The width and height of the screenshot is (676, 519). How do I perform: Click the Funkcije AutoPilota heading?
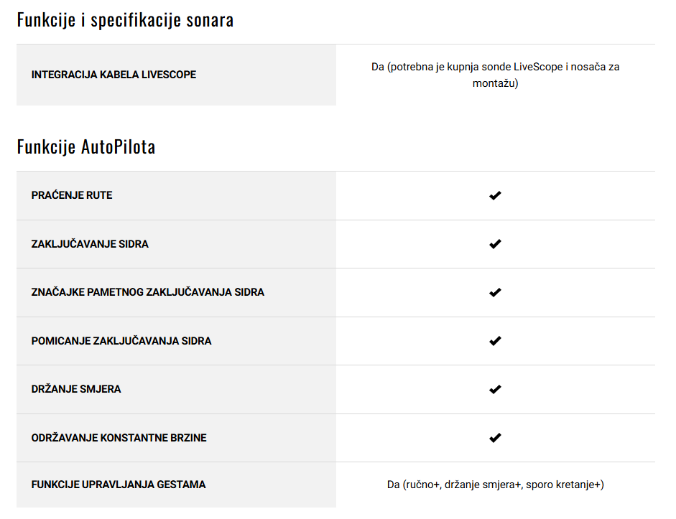click(85, 147)
